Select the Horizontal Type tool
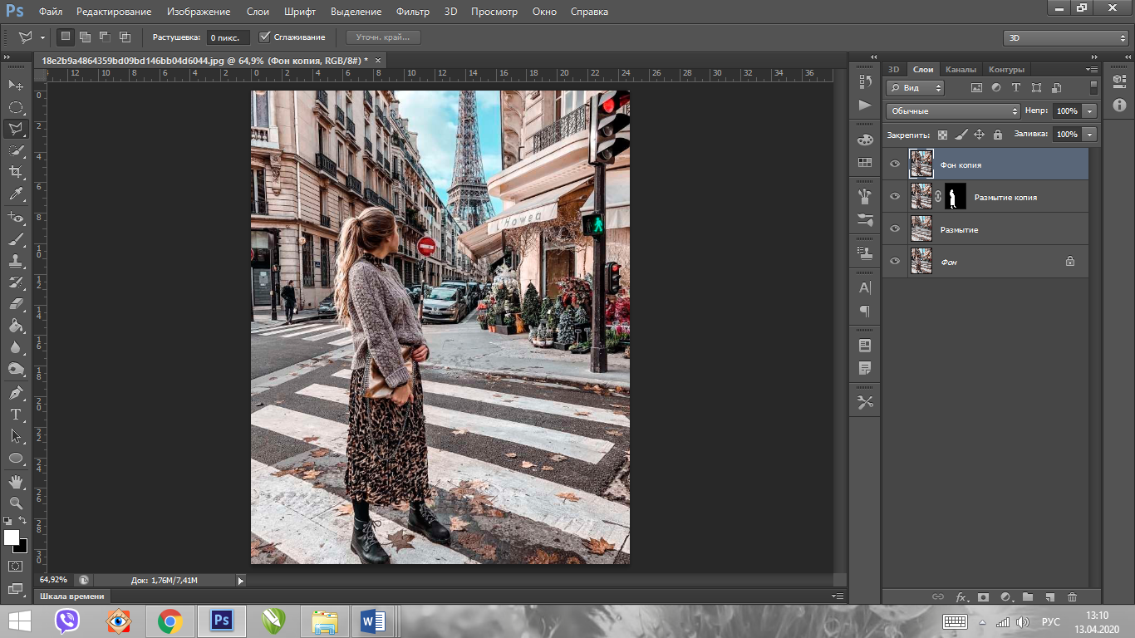 pos(16,414)
